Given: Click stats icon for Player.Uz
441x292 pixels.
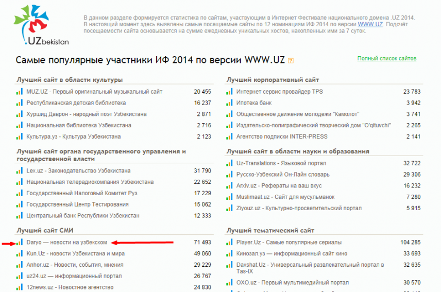Looking at the screenshot, I should (x=229, y=242).
